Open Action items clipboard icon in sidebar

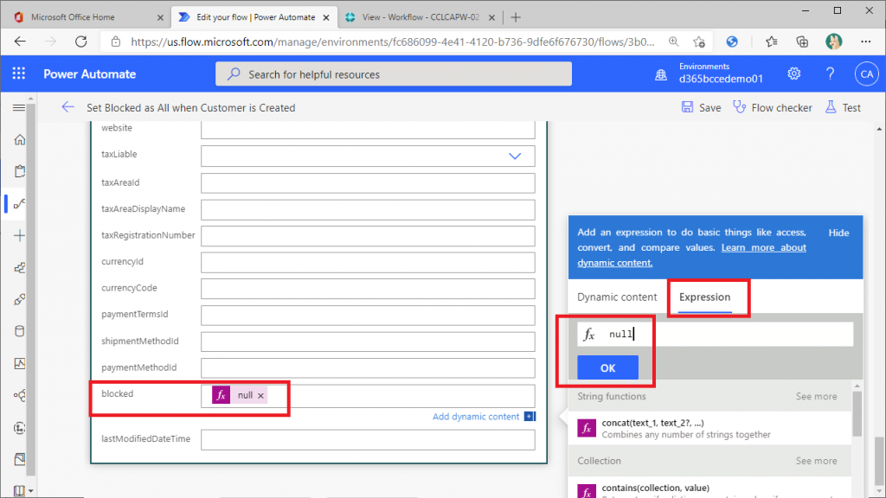pyautogui.click(x=20, y=171)
